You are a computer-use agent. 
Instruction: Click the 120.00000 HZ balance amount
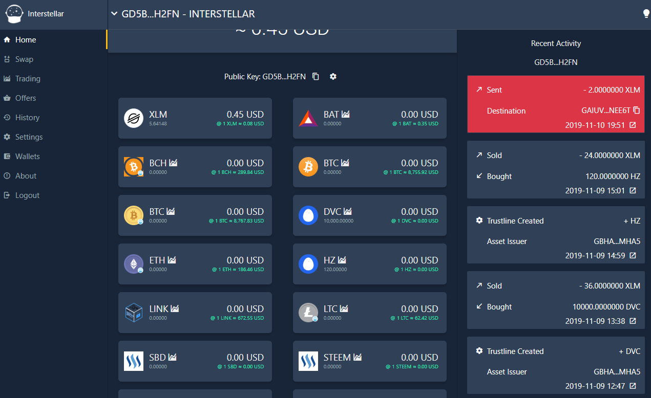(335, 270)
